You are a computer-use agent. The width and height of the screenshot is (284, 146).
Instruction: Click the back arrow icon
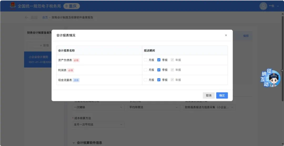27,17
